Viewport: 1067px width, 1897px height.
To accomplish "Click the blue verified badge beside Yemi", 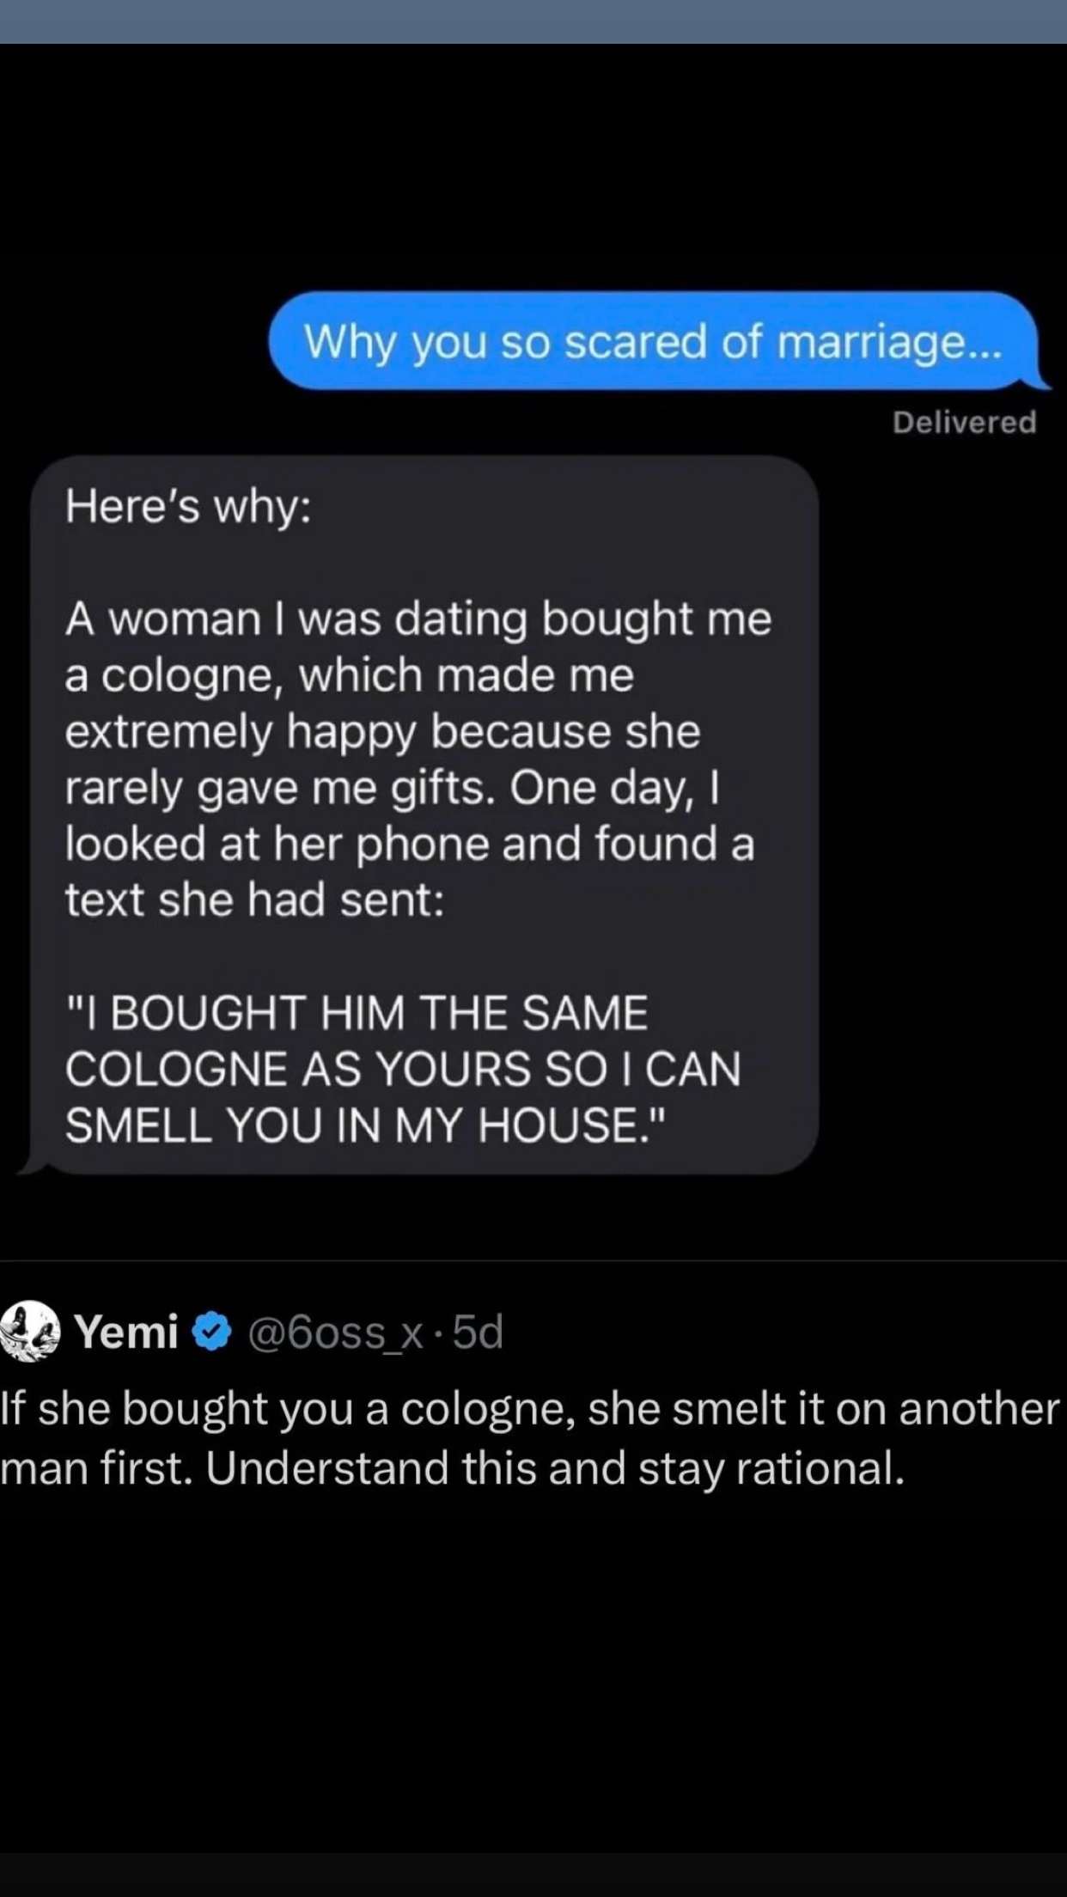I will [211, 1332].
